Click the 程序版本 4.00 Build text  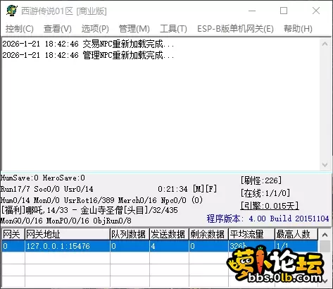pyautogui.click(x=268, y=219)
